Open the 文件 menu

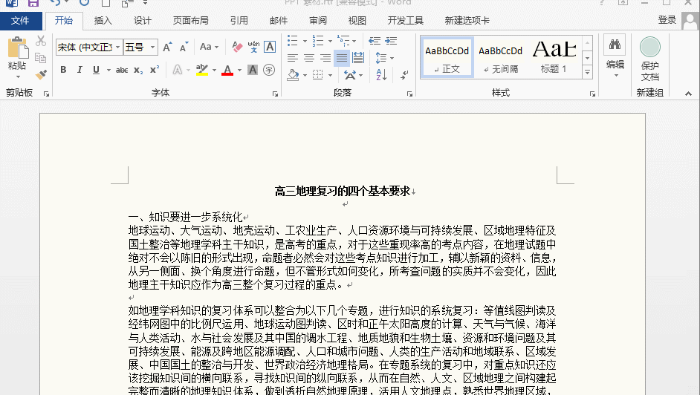[21, 21]
